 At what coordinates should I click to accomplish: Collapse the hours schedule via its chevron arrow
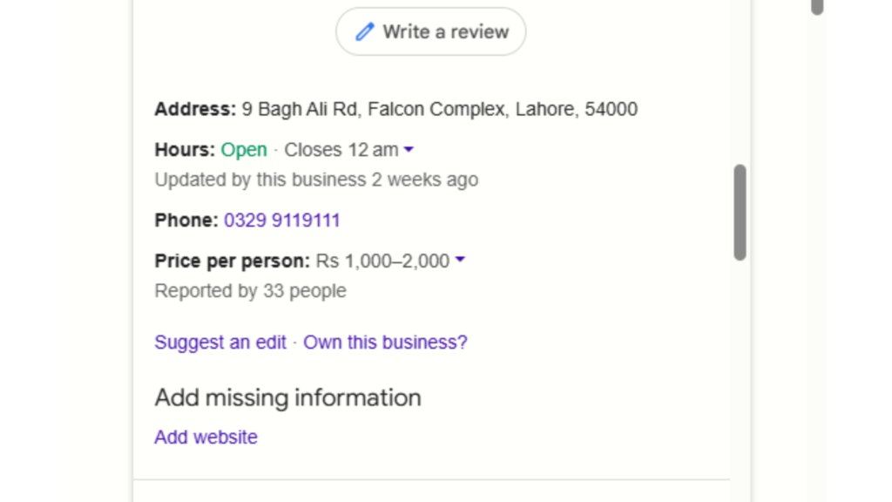coord(408,149)
